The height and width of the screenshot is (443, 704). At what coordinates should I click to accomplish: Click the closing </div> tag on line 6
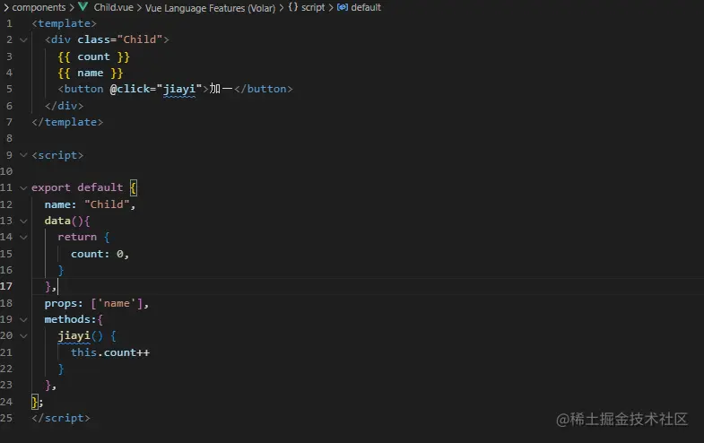click(65, 106)
